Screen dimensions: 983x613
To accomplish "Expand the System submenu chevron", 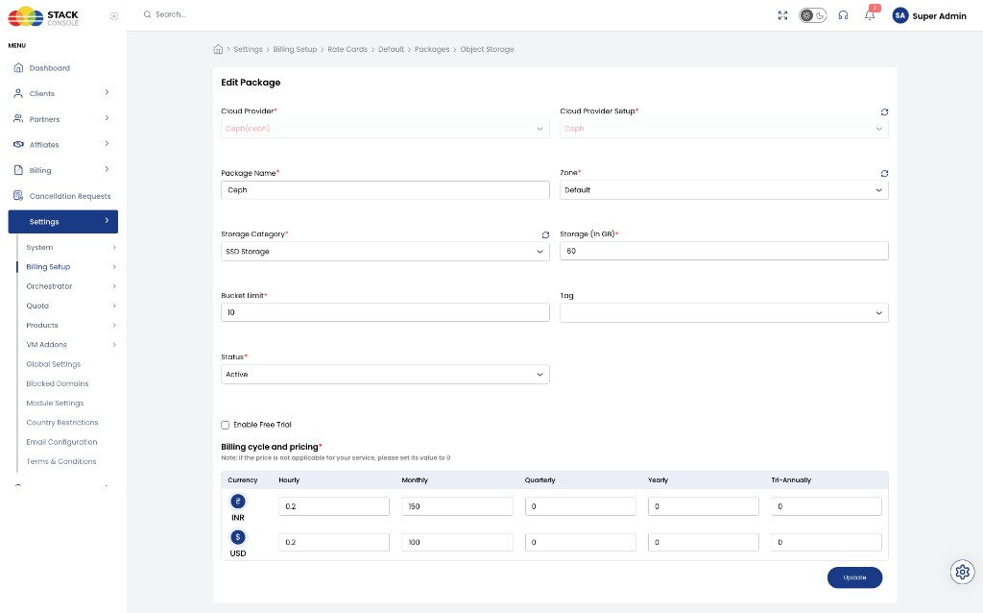I will tap(114, 247).
